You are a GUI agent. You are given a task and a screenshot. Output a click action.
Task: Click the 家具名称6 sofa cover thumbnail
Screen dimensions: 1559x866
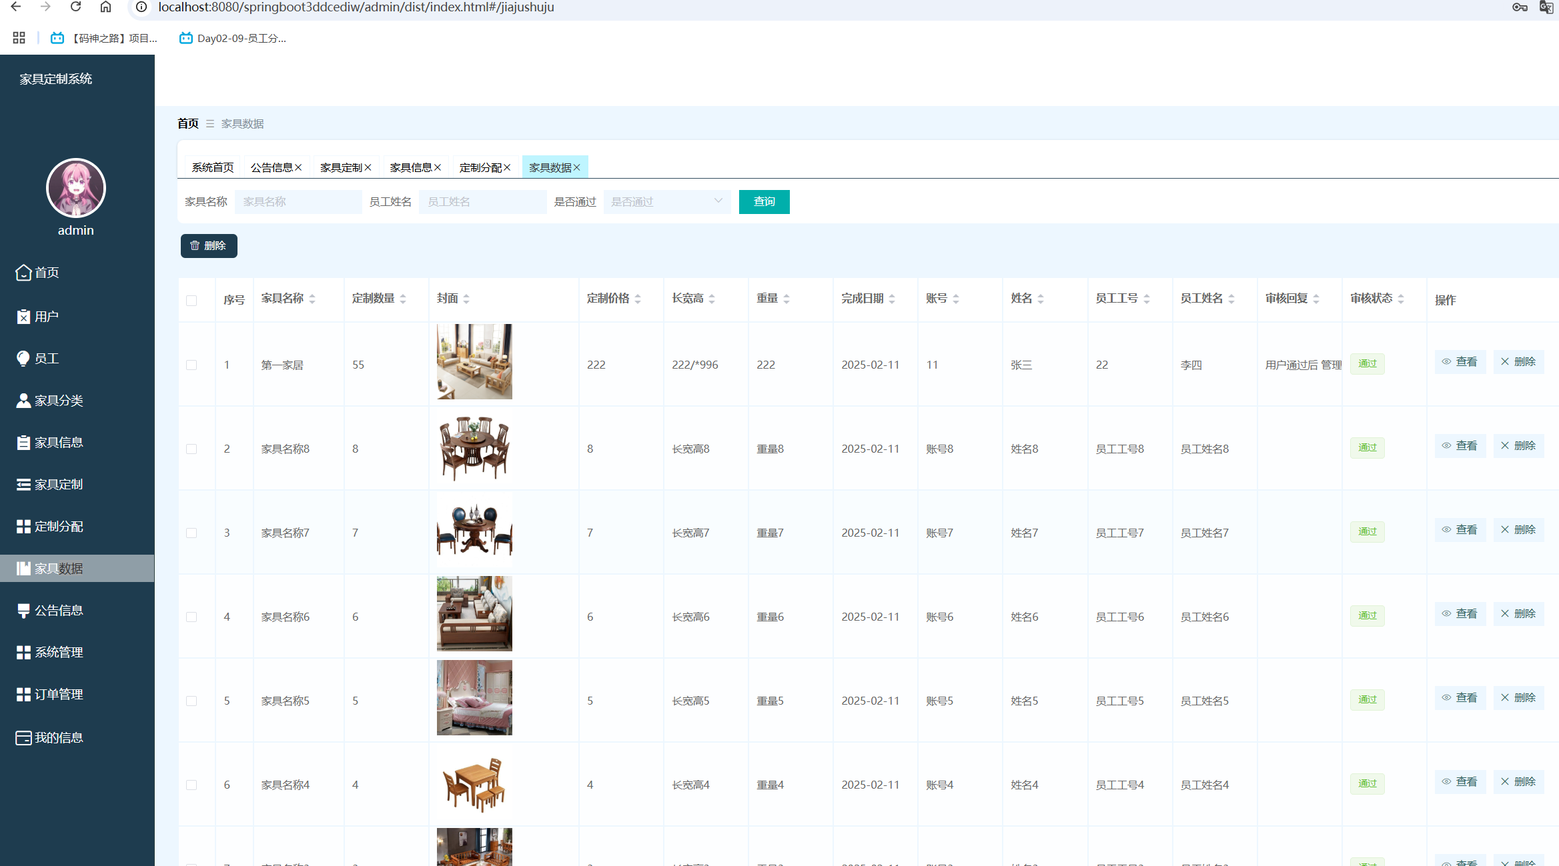point(474,614)
